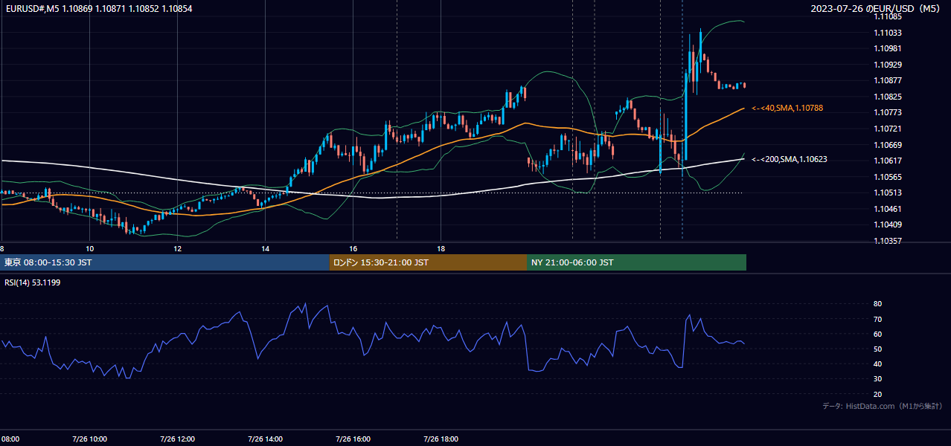This screenshot has width=951, height=446.
Task: Click the 7/26 12:00 bottom time label
Action: pyautogui.click(x=178, y=439)
